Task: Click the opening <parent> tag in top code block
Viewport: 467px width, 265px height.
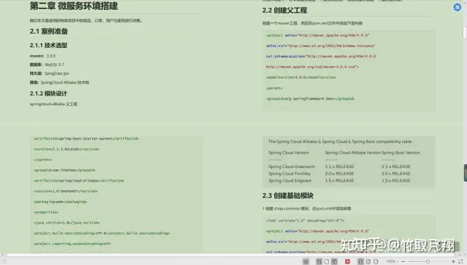Action: coord(274,88)
